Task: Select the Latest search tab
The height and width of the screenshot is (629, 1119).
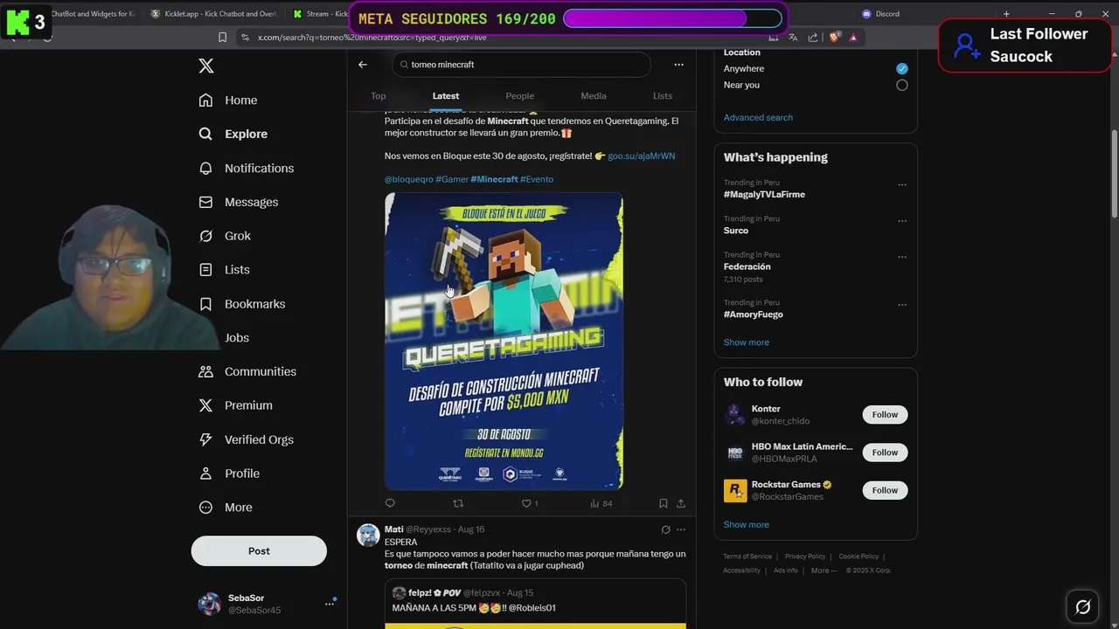Action: pyautogui.click(x=446, y=96)
